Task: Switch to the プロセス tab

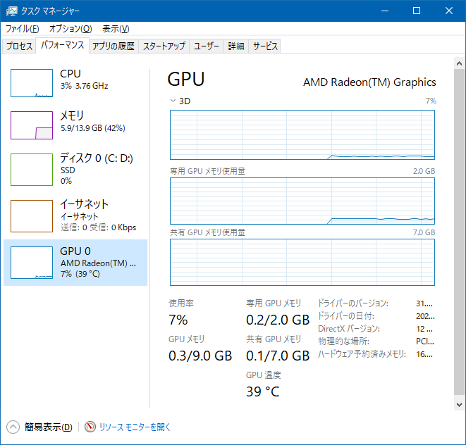Action: coord(19,46)
